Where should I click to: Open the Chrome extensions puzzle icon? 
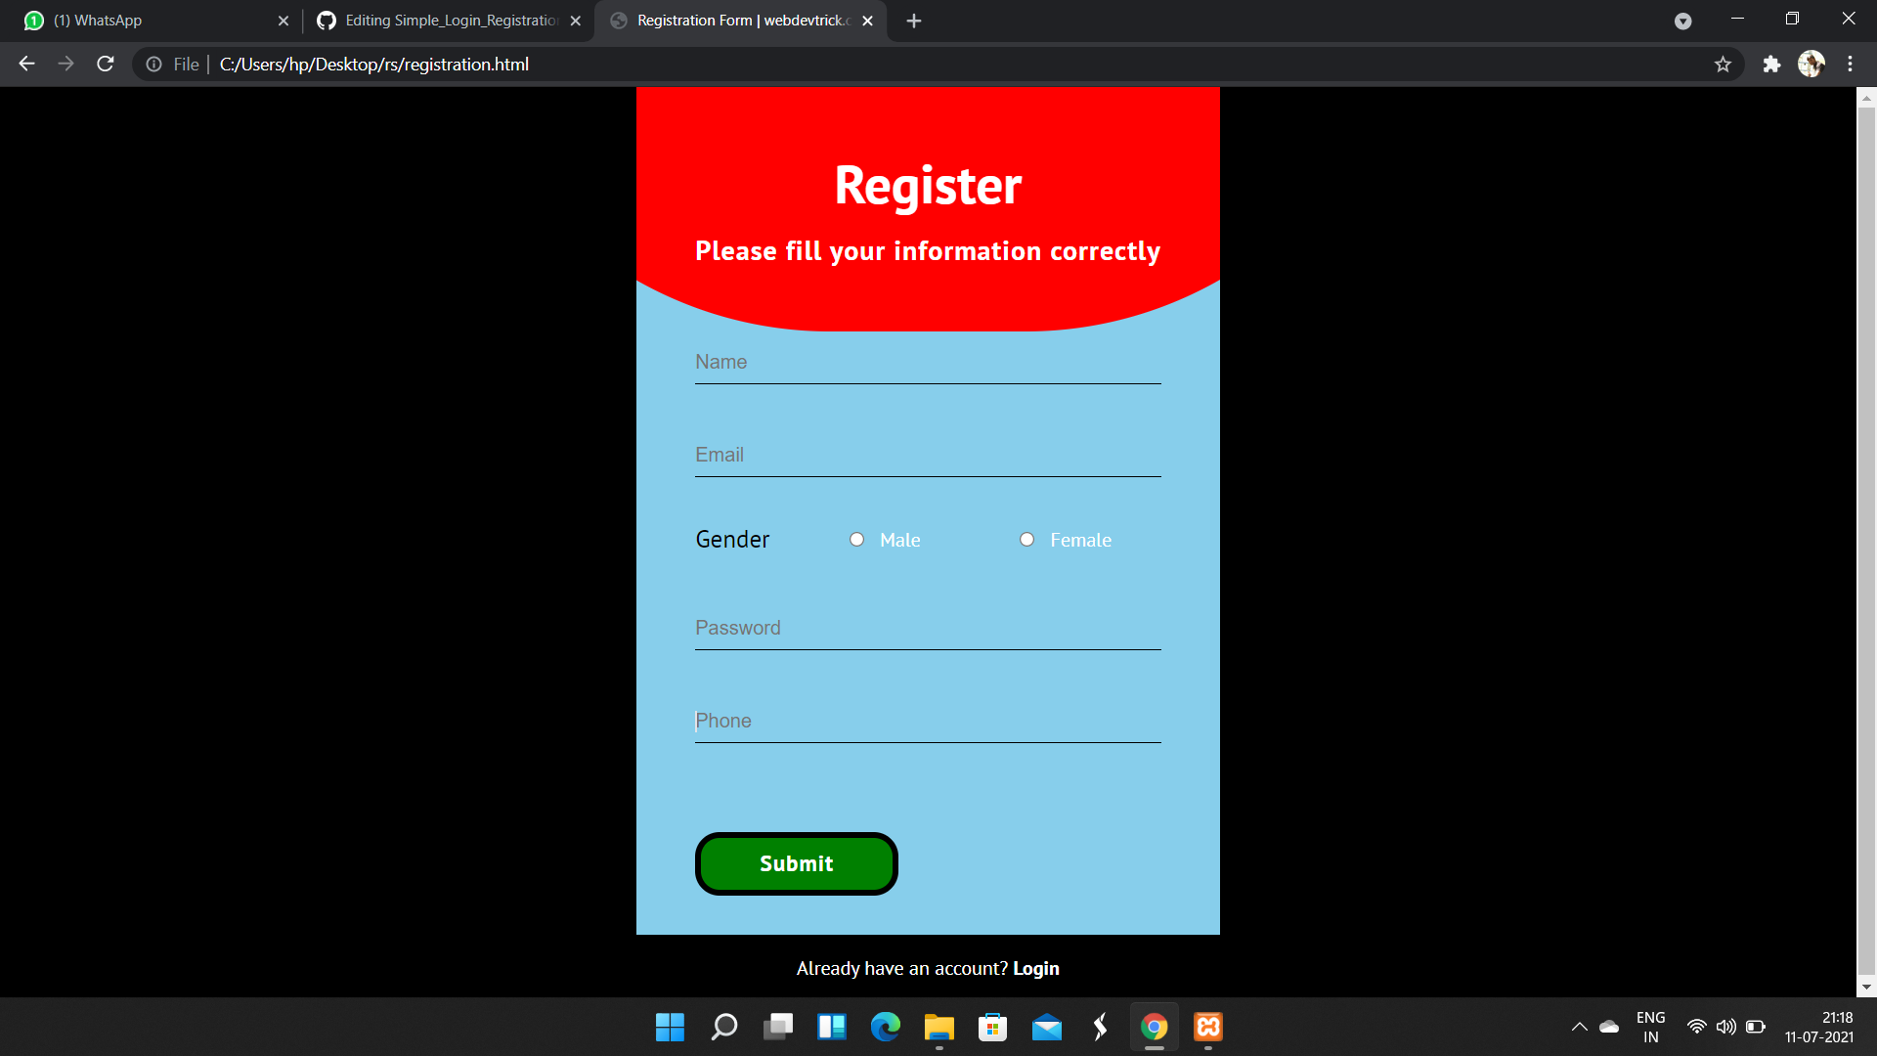(1771, 65)
